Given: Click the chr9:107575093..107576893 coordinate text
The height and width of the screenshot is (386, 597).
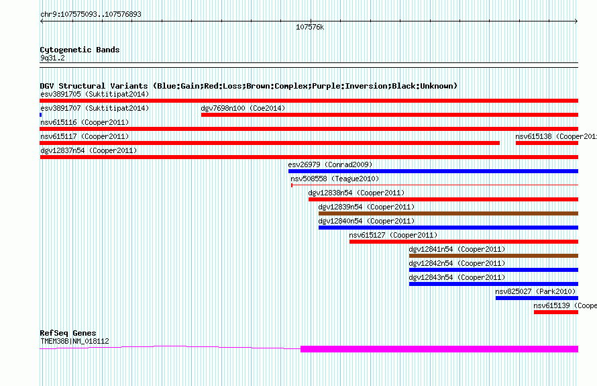Looking at the screenshot, I should coord(91,15).
